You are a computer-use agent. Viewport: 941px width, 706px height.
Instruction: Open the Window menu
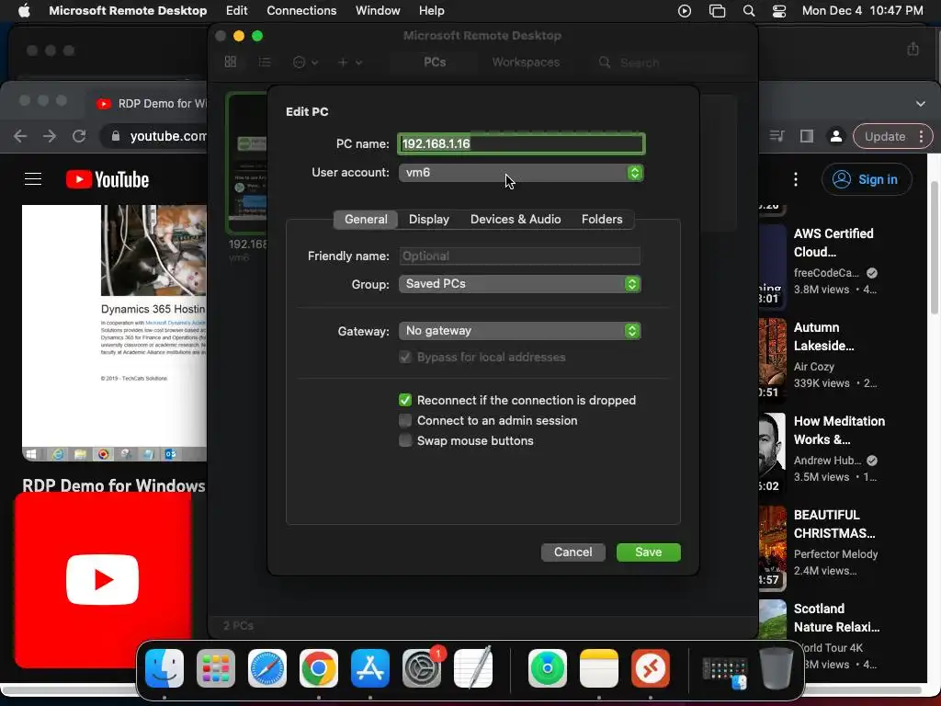pos(378,10)
